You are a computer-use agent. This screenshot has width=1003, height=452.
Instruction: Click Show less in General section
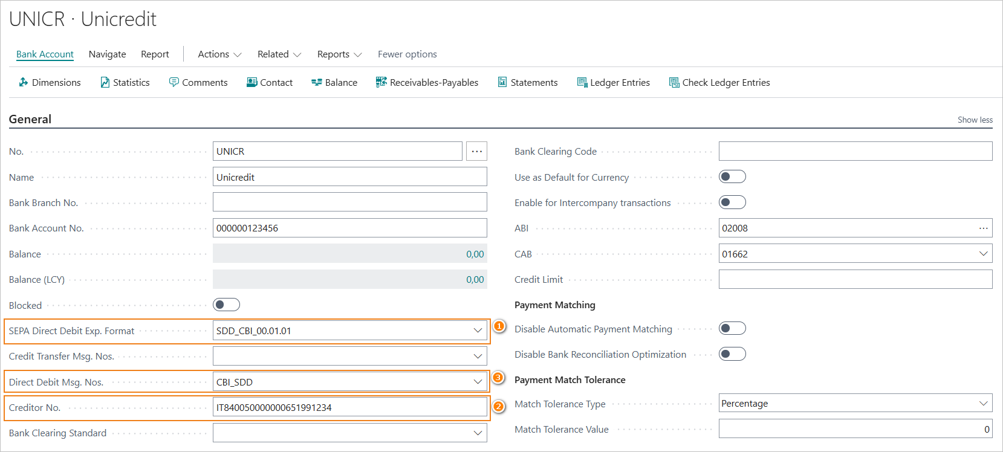975,120
